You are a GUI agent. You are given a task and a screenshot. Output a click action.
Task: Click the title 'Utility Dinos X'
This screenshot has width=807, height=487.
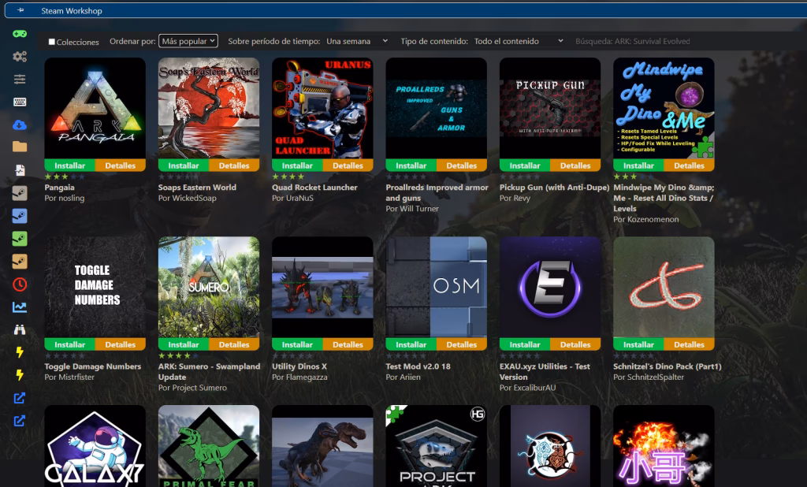(299, 366)
